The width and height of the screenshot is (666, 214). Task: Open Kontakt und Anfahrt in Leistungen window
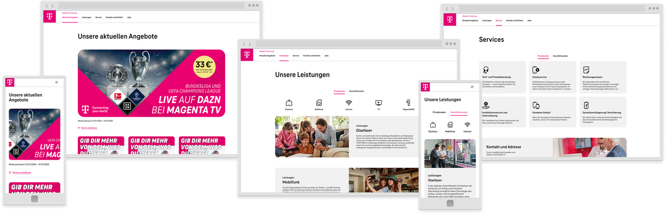coord(311,55)
